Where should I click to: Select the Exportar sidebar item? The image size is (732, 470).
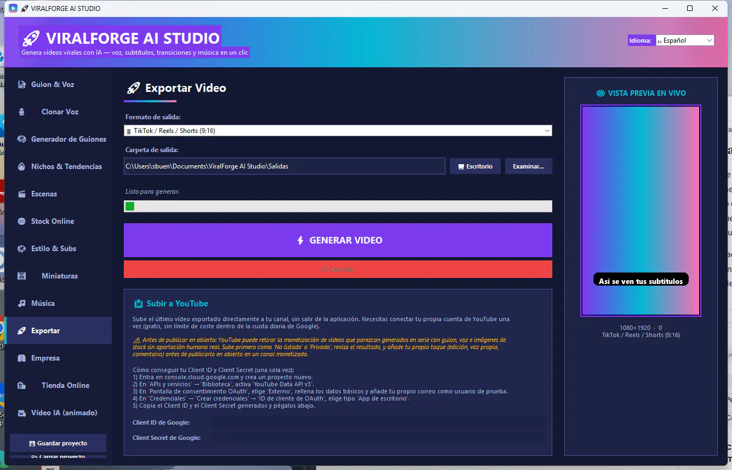58,330
